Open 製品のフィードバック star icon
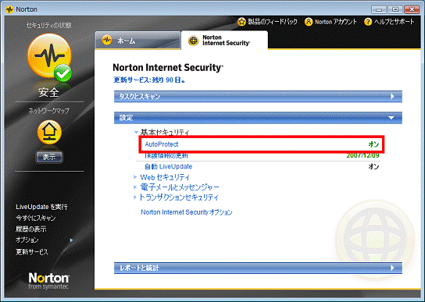The width and height of the screenshot is (425, 302). (241, 22)
